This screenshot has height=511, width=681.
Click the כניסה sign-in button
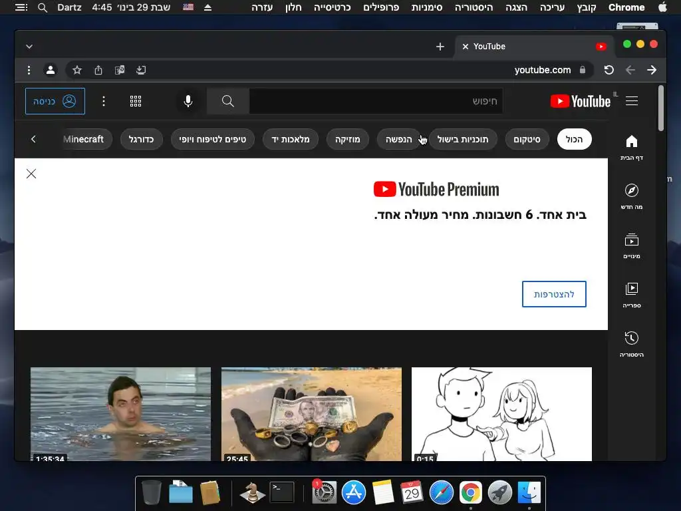click(55, 101)
